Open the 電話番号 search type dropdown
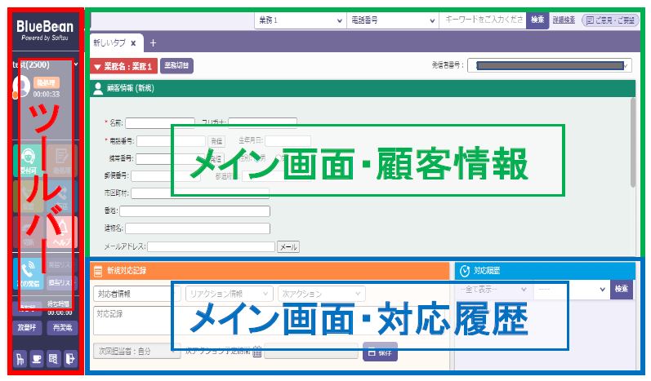Viewport: 651px width, 381px height. click(x=391, y=19)
